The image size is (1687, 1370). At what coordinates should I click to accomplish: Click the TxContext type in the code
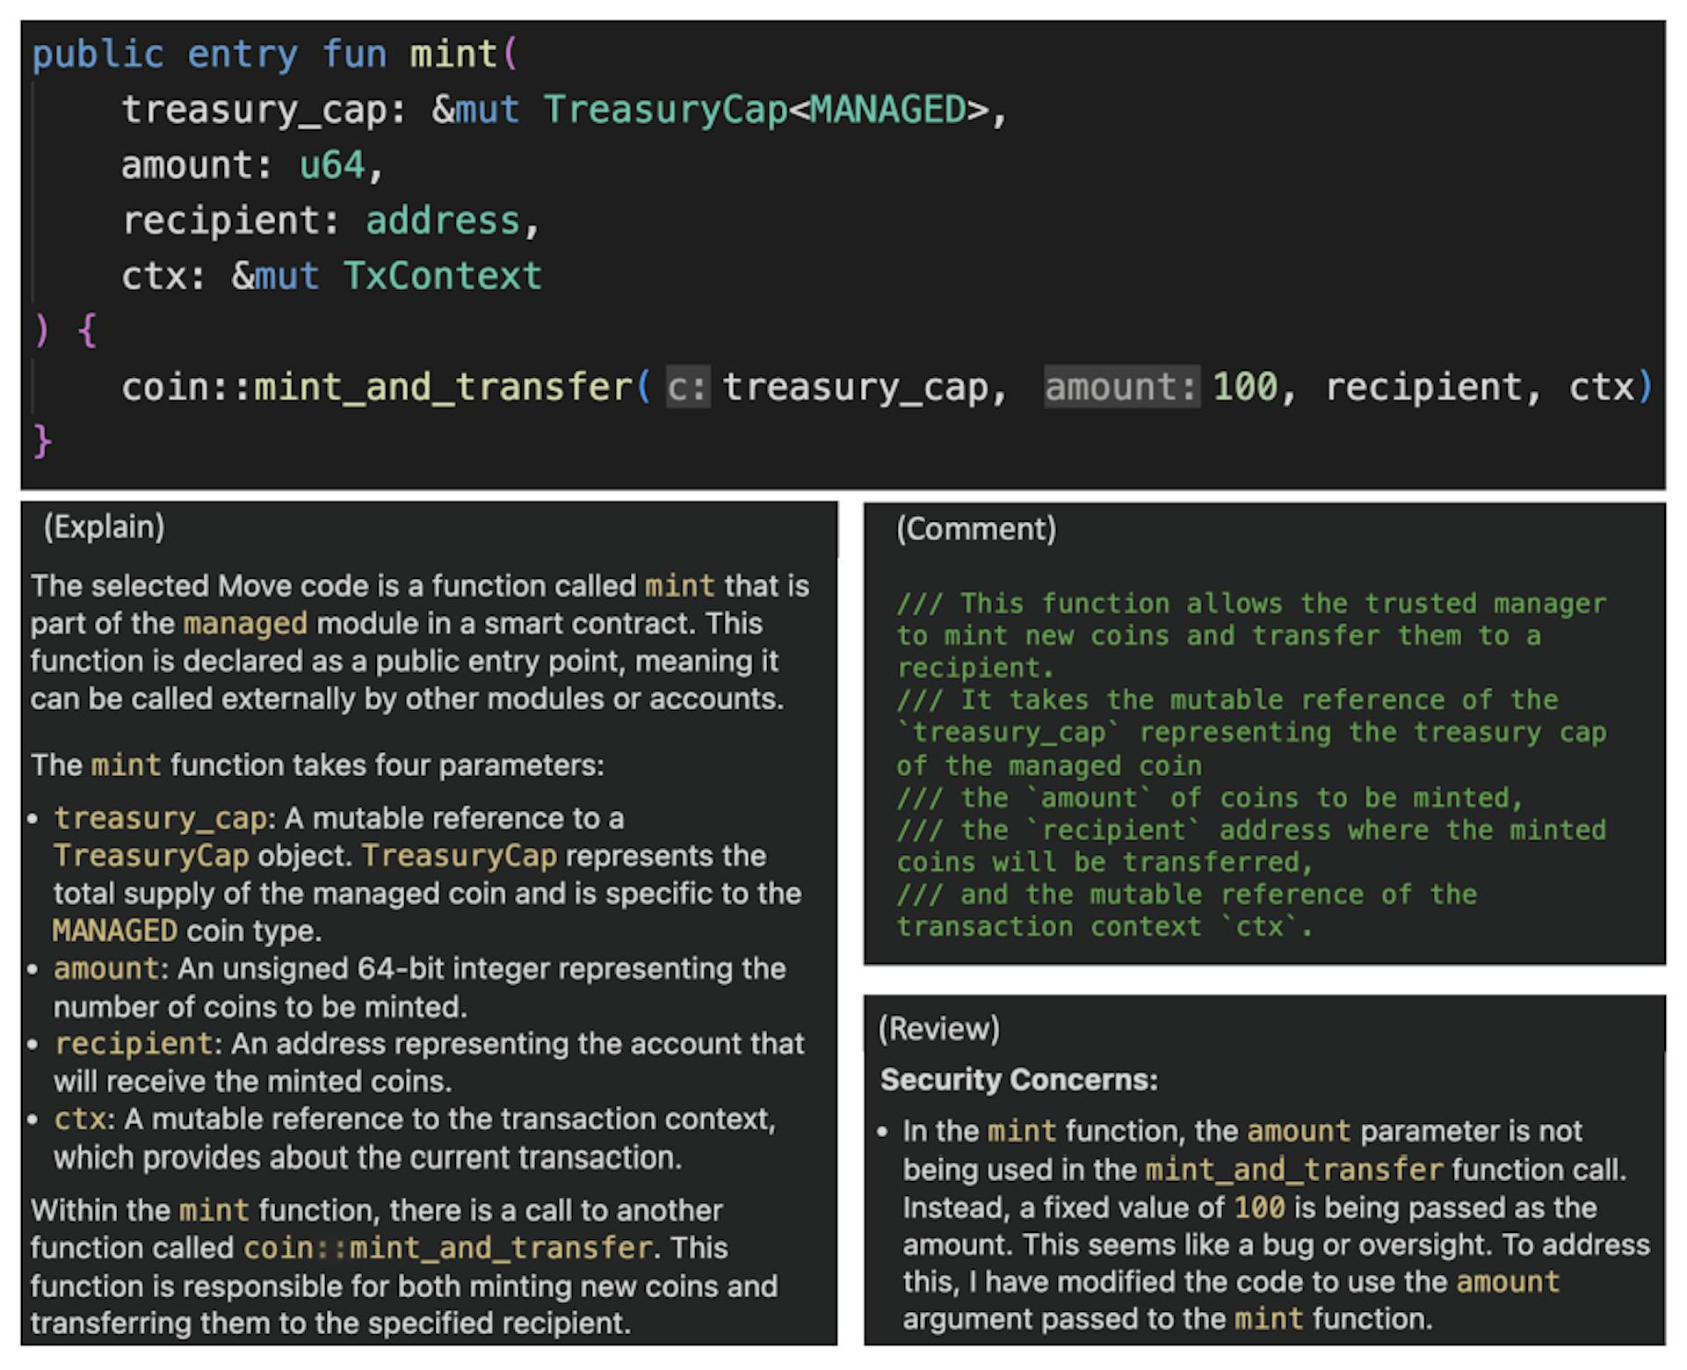point(442,276)
